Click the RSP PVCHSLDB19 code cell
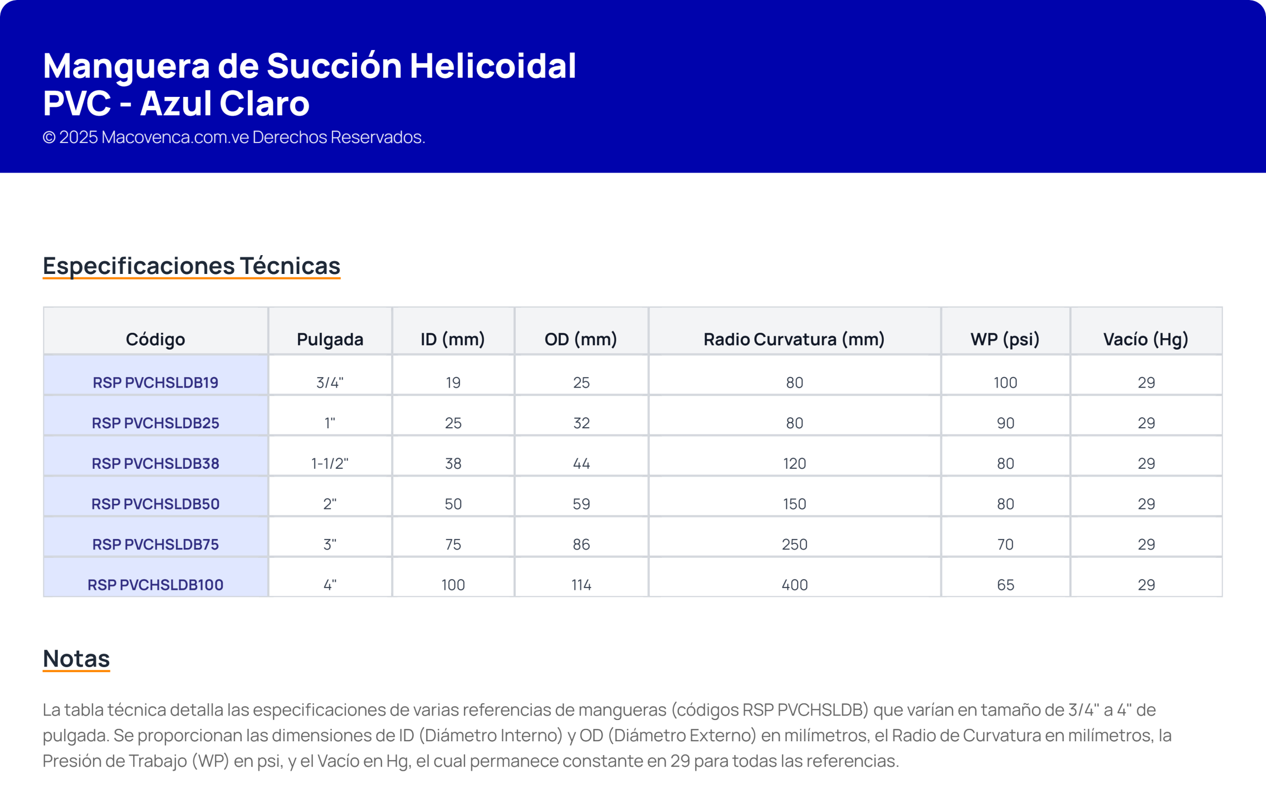The image size is (1266, 808). pyautogui.click(x=155, y=382)
